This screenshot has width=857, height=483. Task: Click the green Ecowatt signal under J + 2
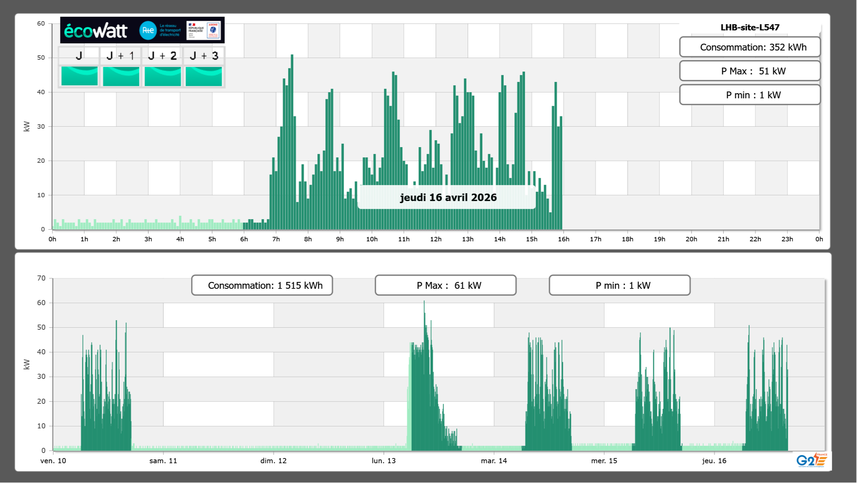coord(162,76)
